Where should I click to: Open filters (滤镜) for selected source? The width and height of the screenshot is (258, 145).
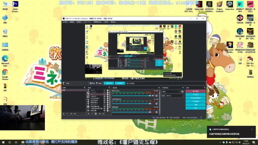(99, 83)
